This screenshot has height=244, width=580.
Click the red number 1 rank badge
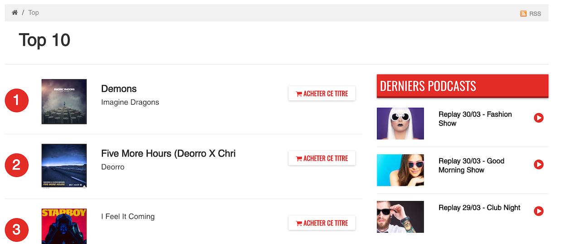(x=17, y=100)
